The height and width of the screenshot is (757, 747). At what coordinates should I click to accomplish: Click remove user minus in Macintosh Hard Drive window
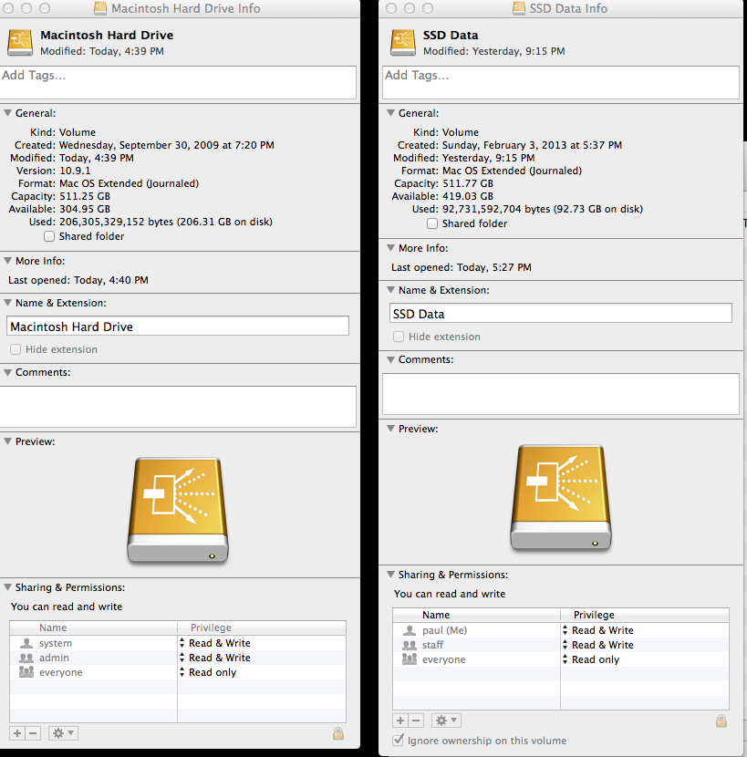coord(33,733)
